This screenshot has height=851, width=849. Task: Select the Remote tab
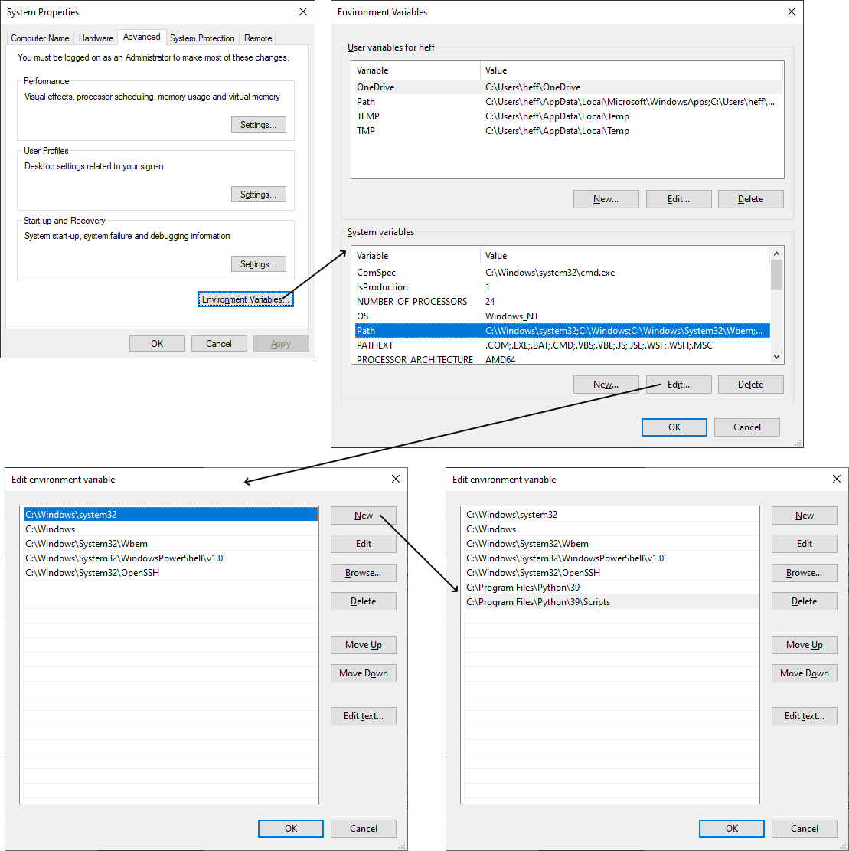tap(258, 38)
